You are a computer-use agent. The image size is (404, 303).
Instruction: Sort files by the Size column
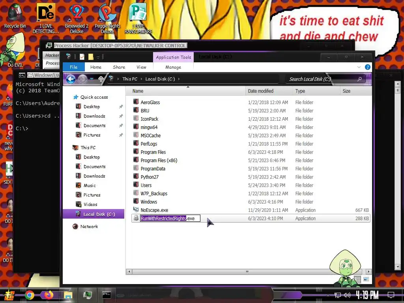pyautogui.click(x=355, y=91)
